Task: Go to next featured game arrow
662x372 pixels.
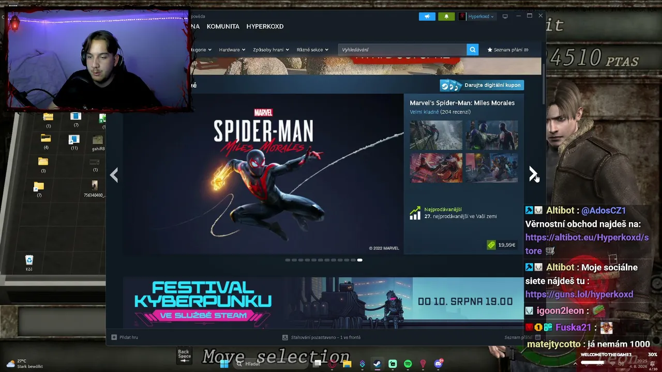Action: (533, 174)
